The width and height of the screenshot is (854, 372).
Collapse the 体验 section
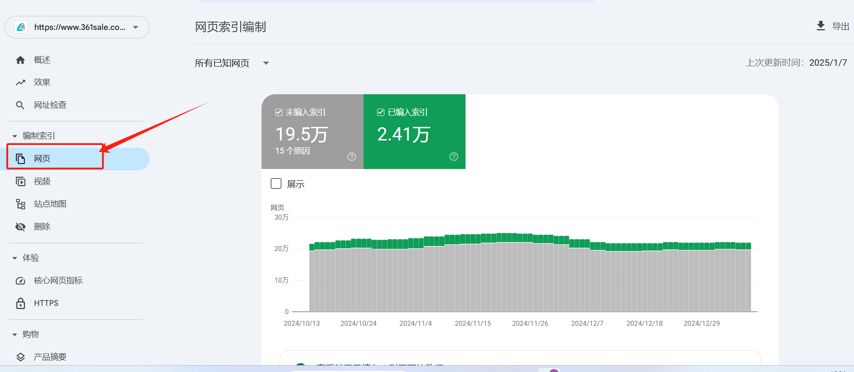tap(15, 258)
